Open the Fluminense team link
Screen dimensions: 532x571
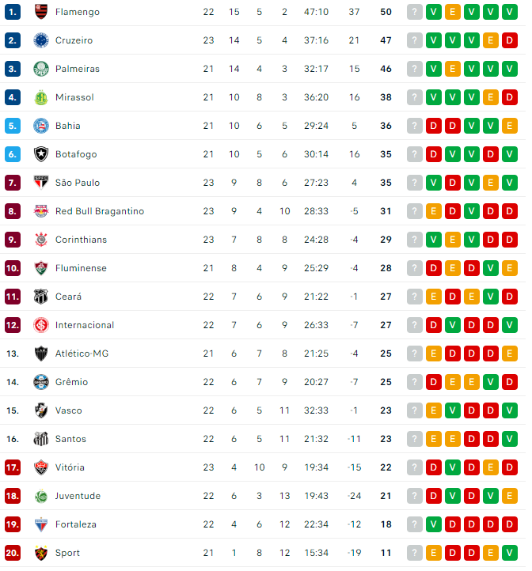click(x=81, y=268)
